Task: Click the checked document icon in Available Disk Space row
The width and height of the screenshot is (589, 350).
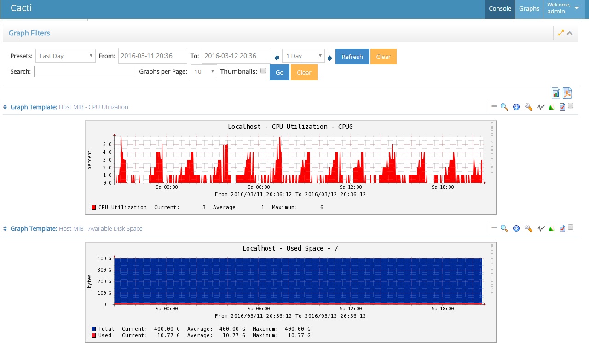Action: click(x=562, y=228)
